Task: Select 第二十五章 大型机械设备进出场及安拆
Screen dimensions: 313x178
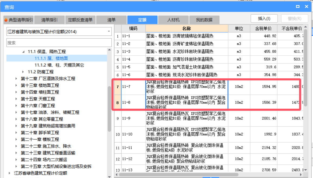Action: click(56, 166)
